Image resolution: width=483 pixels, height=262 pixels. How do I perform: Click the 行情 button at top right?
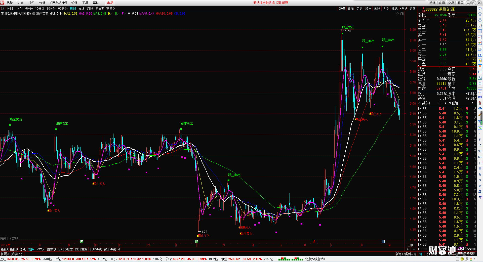433,3
